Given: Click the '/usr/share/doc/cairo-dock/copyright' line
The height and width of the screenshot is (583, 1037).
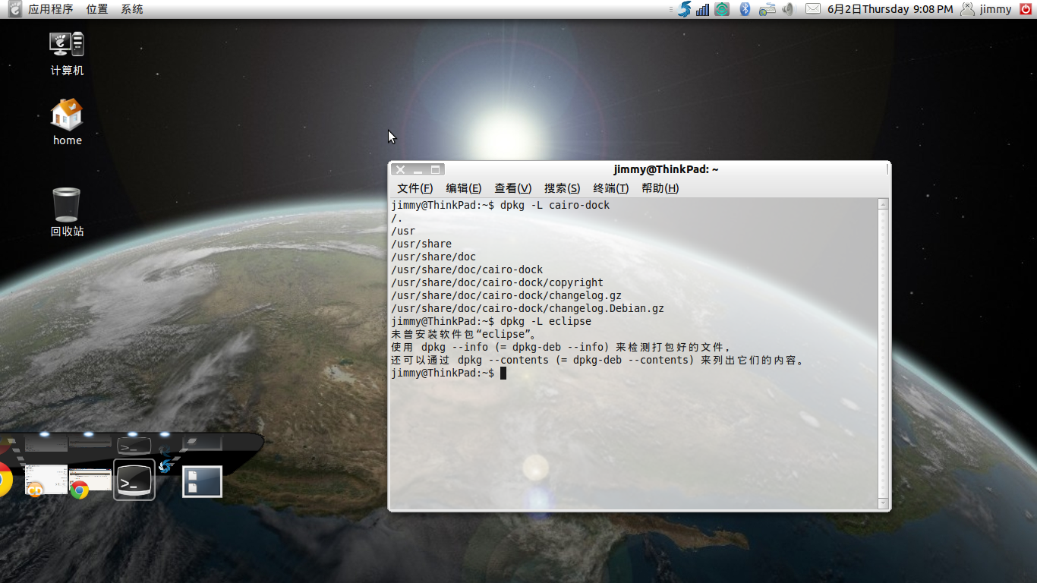Looking at the screenshot, I should click(497, 282).
